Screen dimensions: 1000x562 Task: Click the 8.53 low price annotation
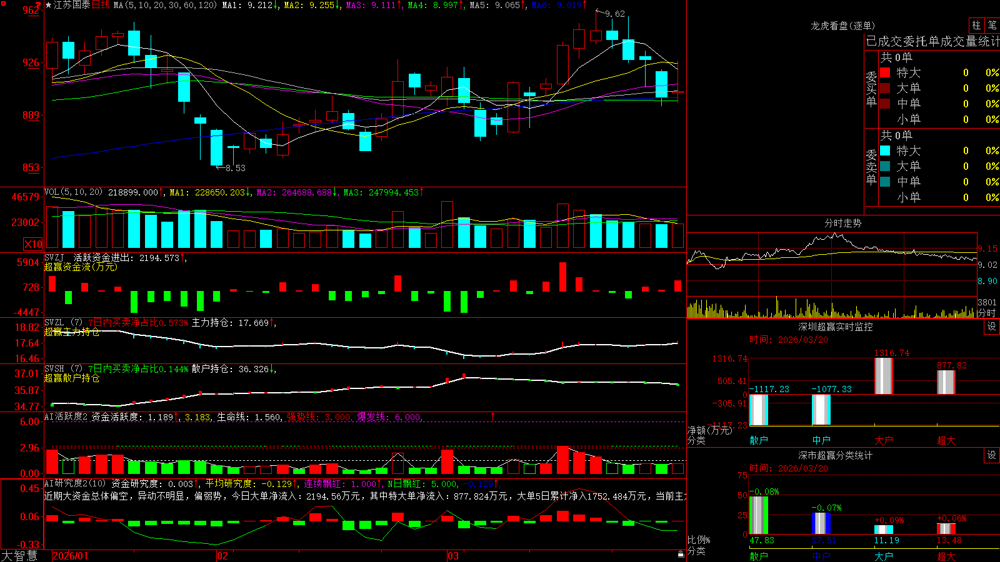click(x=236, y=168)
